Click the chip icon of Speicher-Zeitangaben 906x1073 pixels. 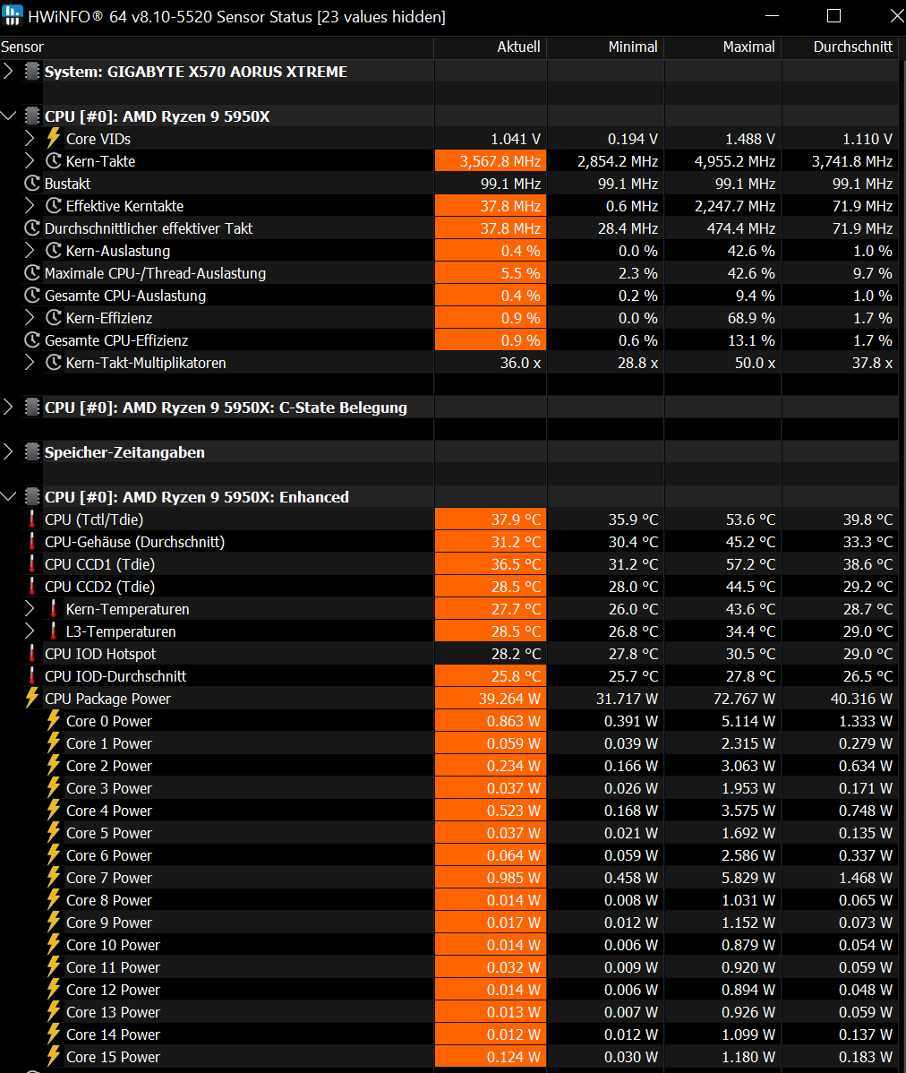pyautogui.click(x=32, y=452)
